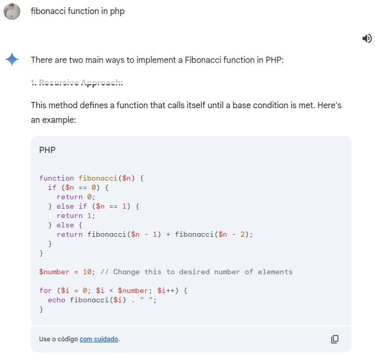Click the 'echo fibonacci($i)' line

(102, 300)
